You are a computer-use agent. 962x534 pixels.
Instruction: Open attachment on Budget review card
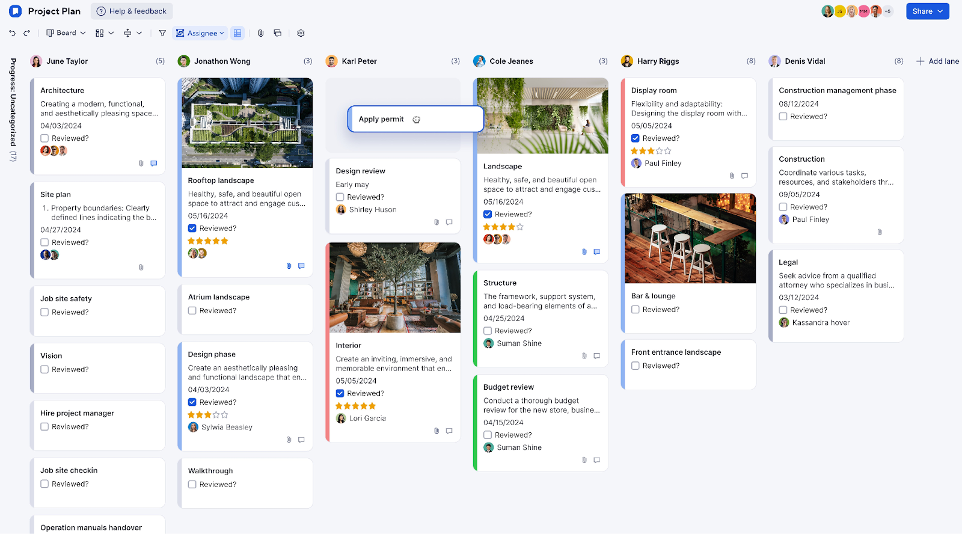coord(584,460)
